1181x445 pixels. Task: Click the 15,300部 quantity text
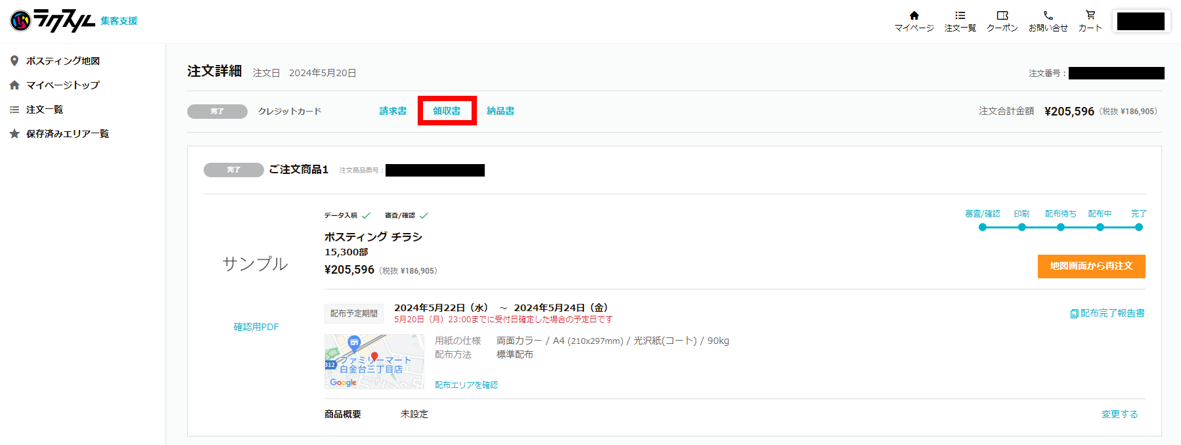click(346, 252)
